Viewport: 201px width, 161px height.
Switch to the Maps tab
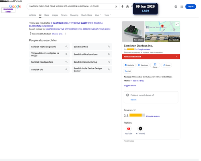click(x=47, y=15)
